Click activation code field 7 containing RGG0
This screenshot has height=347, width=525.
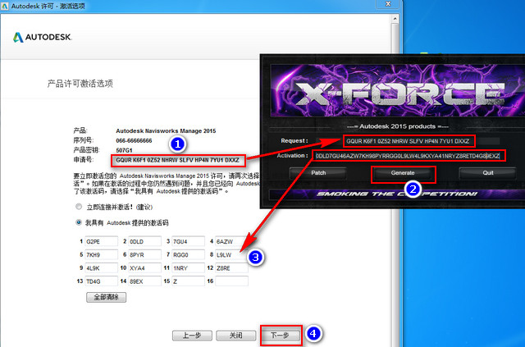coord(188,254)
